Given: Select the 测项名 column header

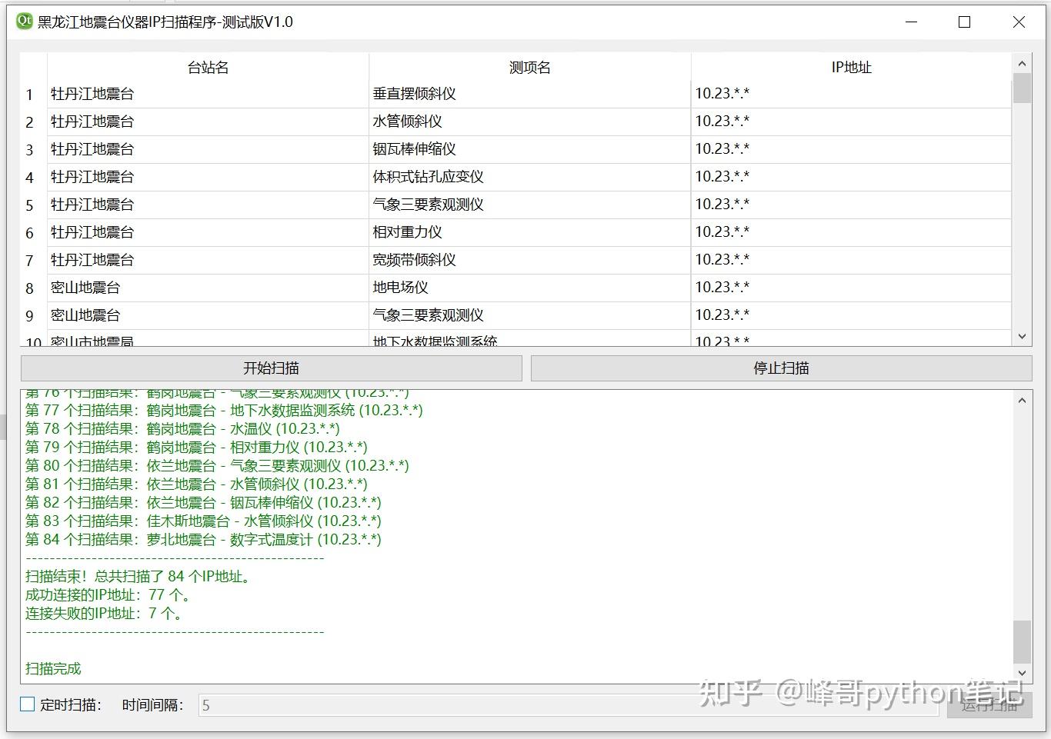Looking at the screenshot, I should pyautogui.click(x=529, y=67).
